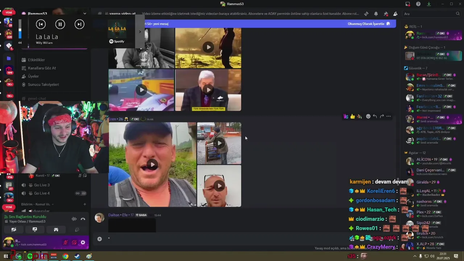The height and width of the screenshot is (261, 464).
Task: Open Windows Start menu
Action: (6, 256)
